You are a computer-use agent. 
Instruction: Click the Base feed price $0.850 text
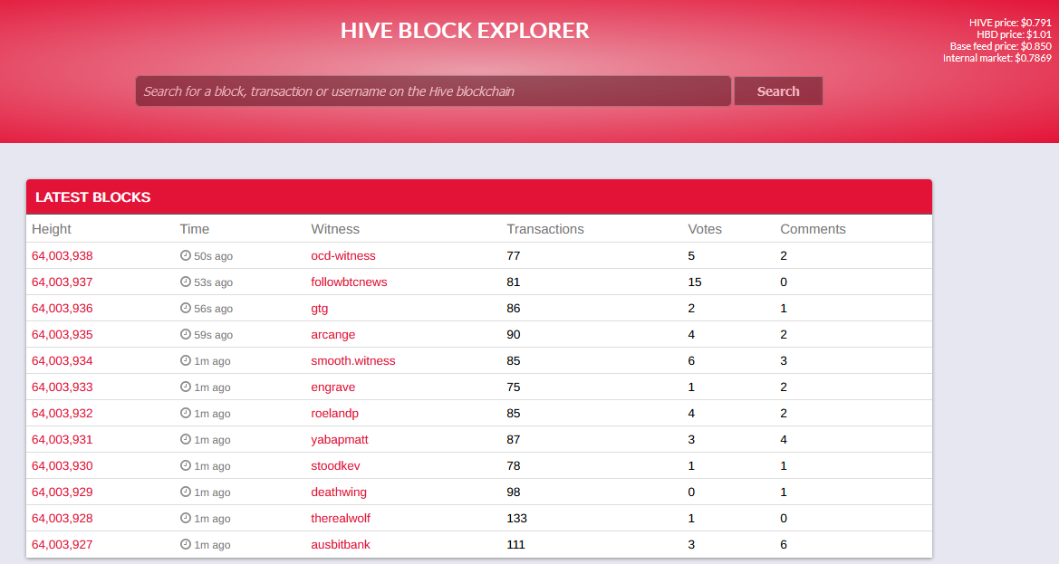click(x=1001, y=46)
